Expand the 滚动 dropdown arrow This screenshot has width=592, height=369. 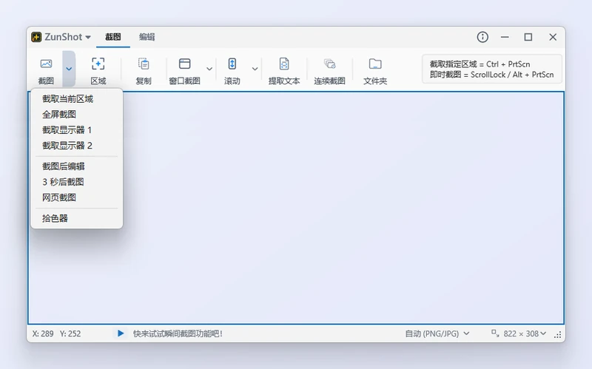tap(255, 69)
